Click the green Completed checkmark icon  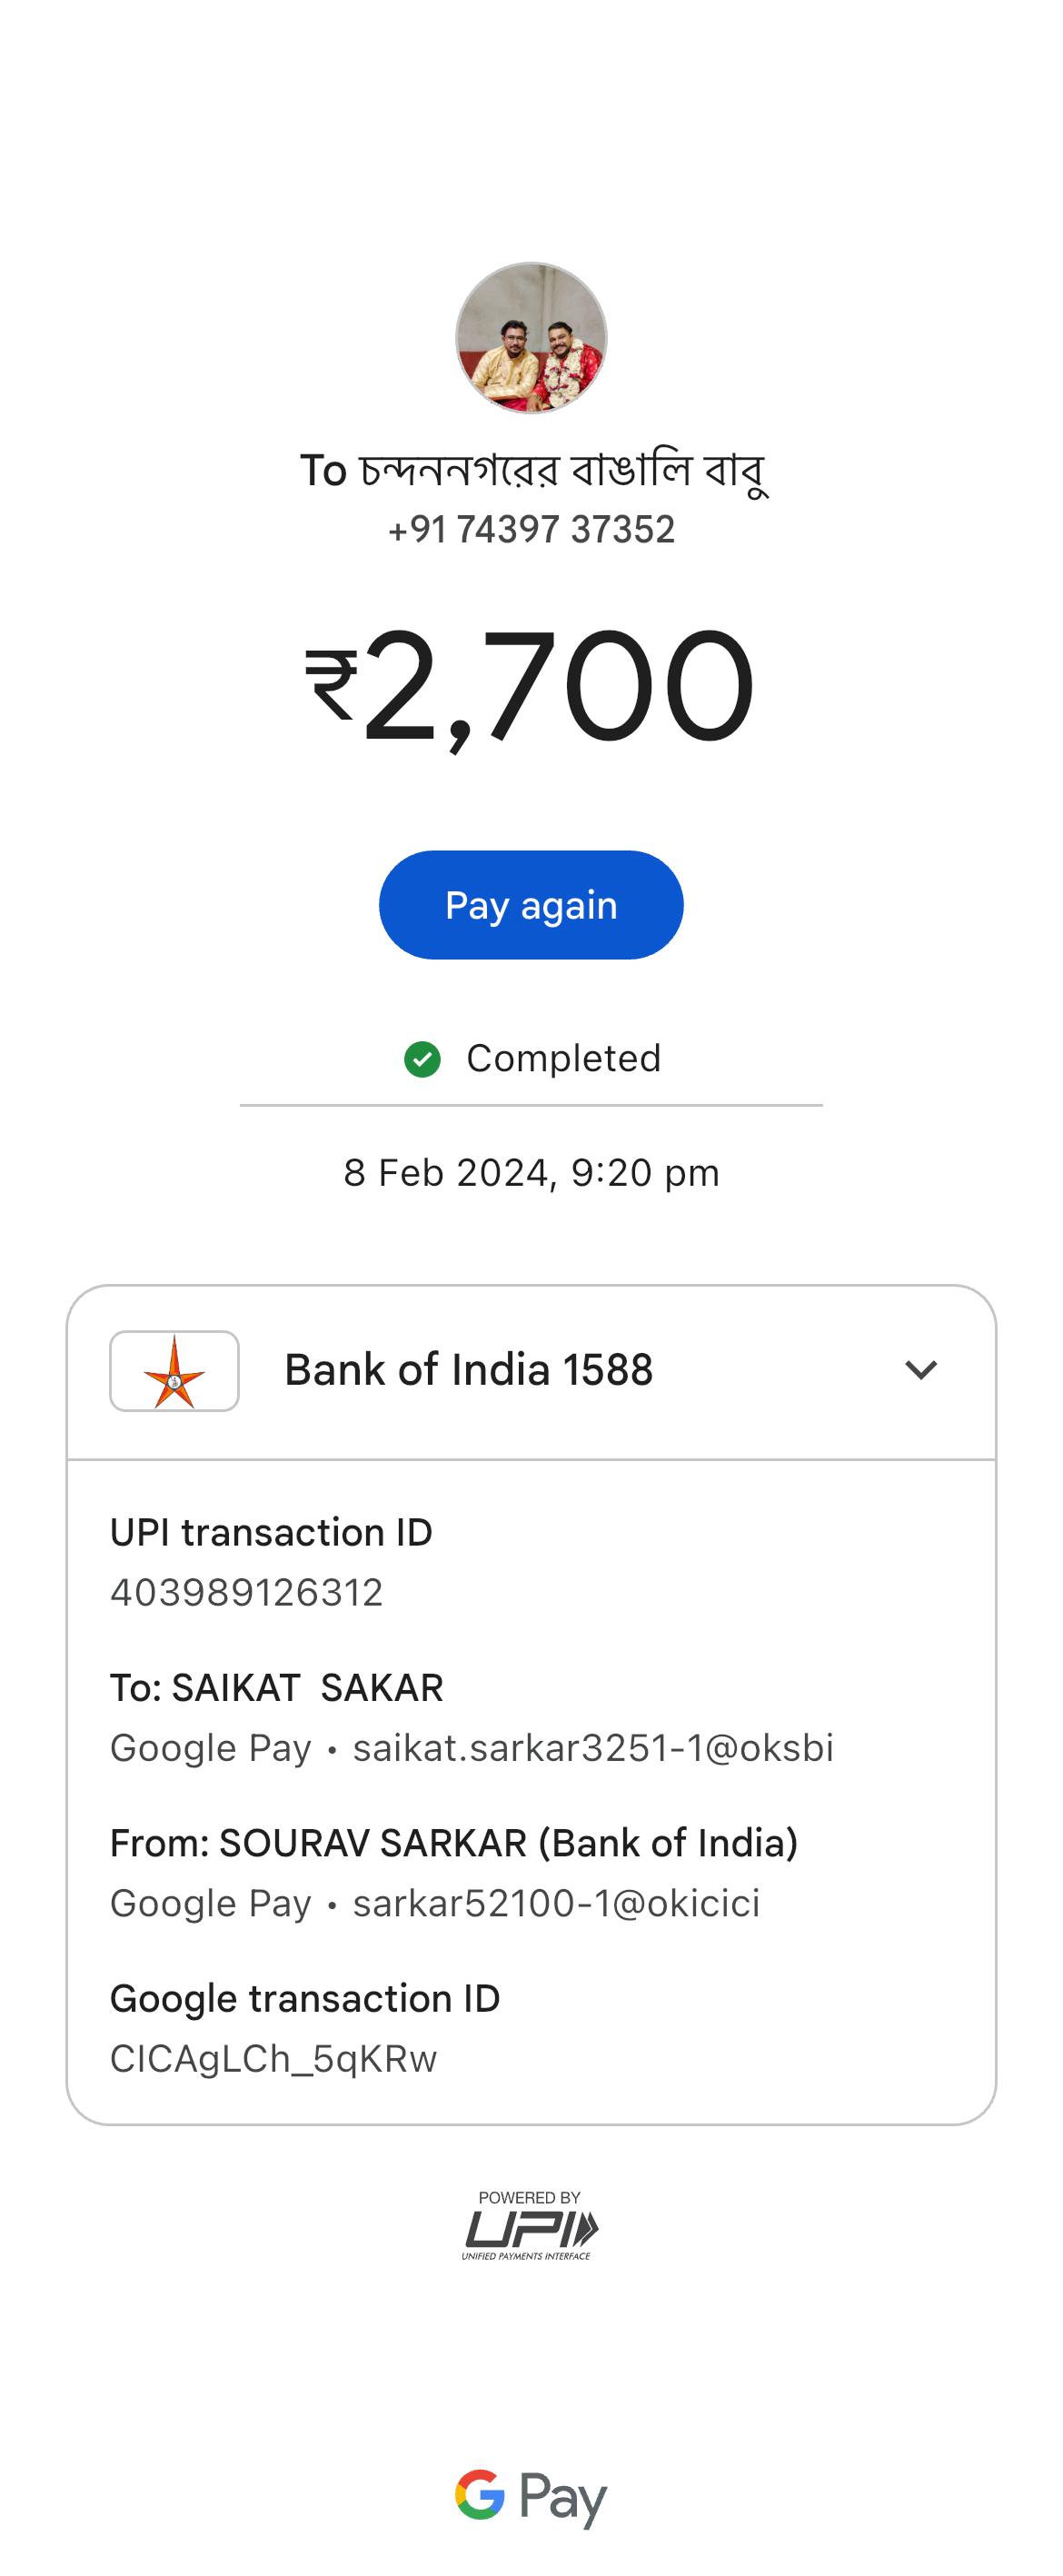(422, 1059)
